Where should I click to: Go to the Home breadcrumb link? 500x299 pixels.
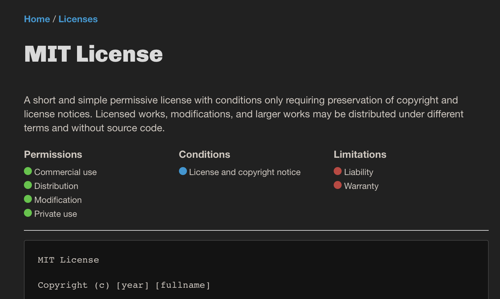point(37,19)
